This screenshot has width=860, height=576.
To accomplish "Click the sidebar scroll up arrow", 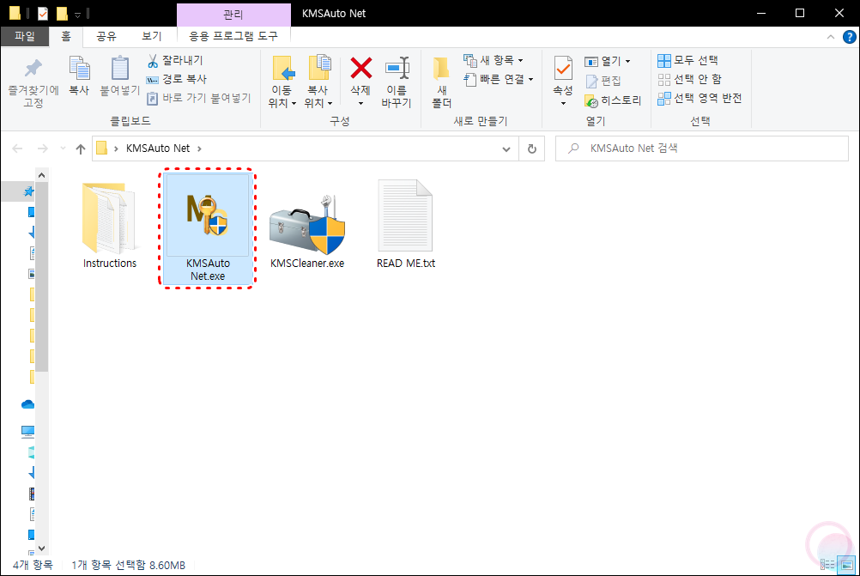I will 42,175.
